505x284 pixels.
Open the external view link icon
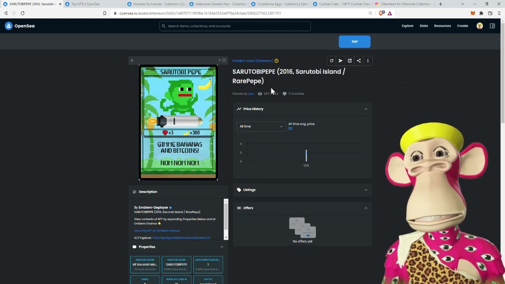(x=350, y=61)
